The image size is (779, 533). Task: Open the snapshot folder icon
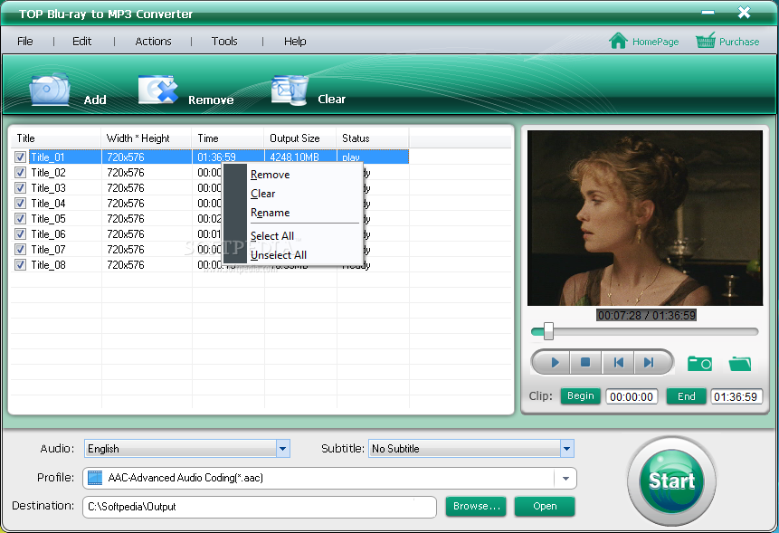[740, 364]
